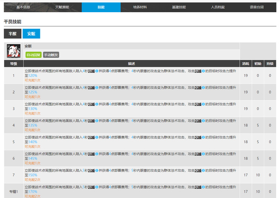The height and width of the screenshot is (198, 280).
Task: Click cost value 18 in level 4 row
Action: click(246, 126)
